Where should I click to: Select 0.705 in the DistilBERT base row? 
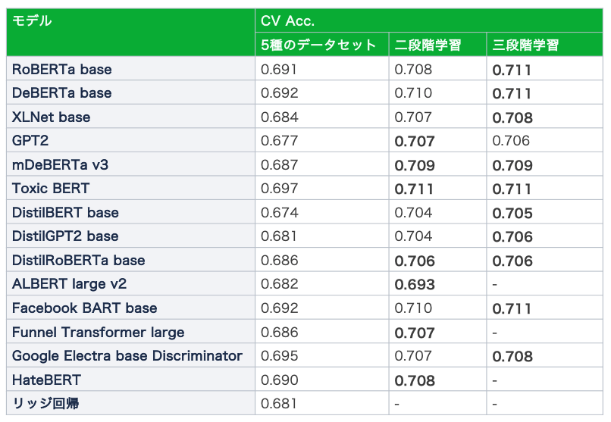512,213
